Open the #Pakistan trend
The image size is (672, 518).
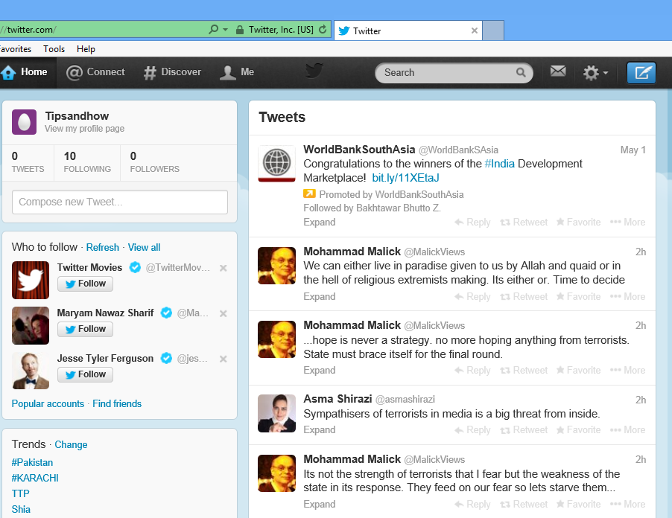(32, 462)
